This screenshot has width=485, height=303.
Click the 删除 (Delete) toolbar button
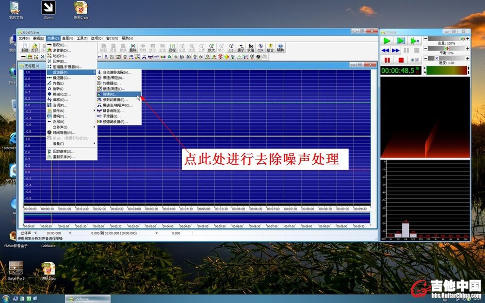click(x=133, y=48)
